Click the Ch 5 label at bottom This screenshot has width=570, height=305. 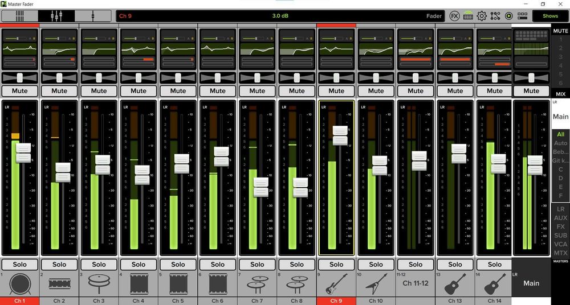point(178,300)
